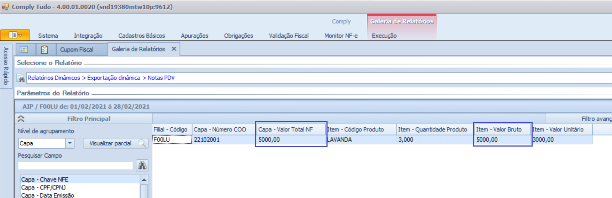Viewport: 612px width, 198px height.
Task: Open the Obrigações menu
Action: point(239,36)
